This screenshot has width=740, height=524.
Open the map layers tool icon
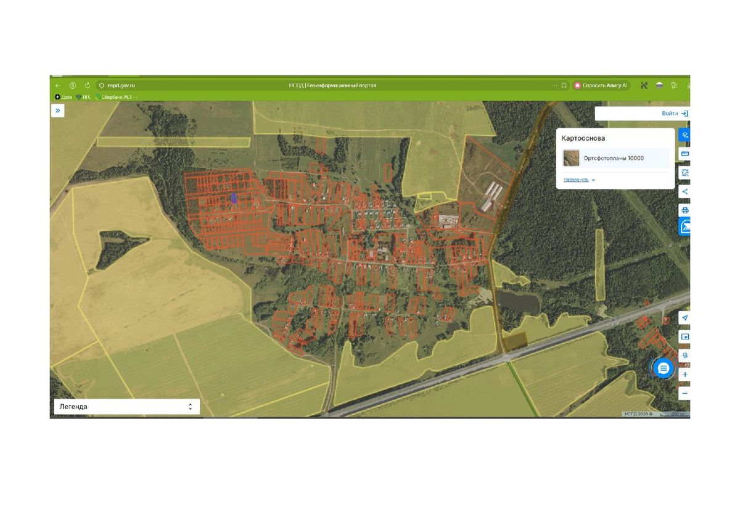(x=684, y=135)
